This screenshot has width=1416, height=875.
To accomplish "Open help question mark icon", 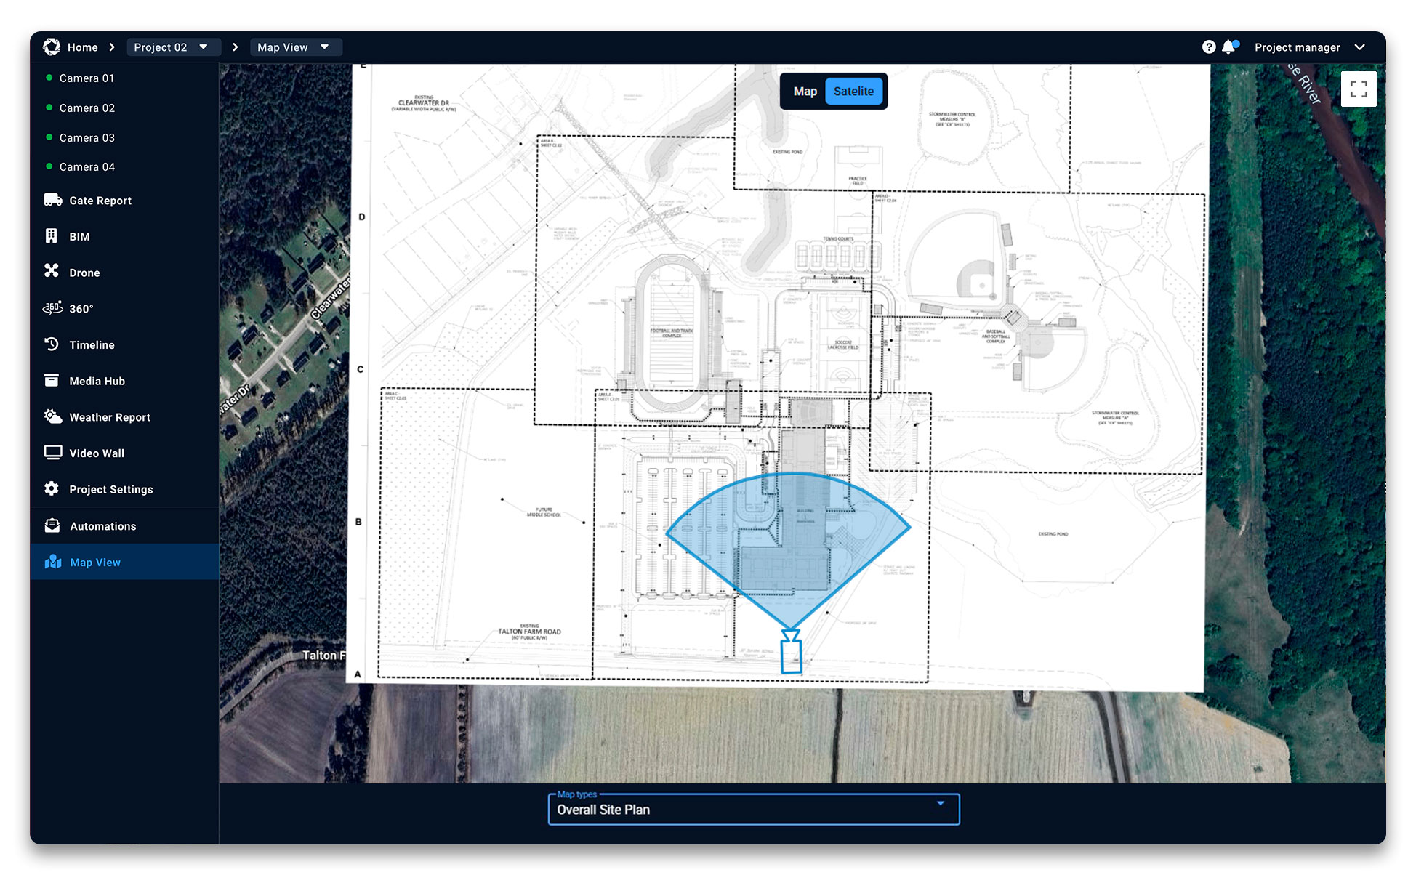I will click(1208, 47).
